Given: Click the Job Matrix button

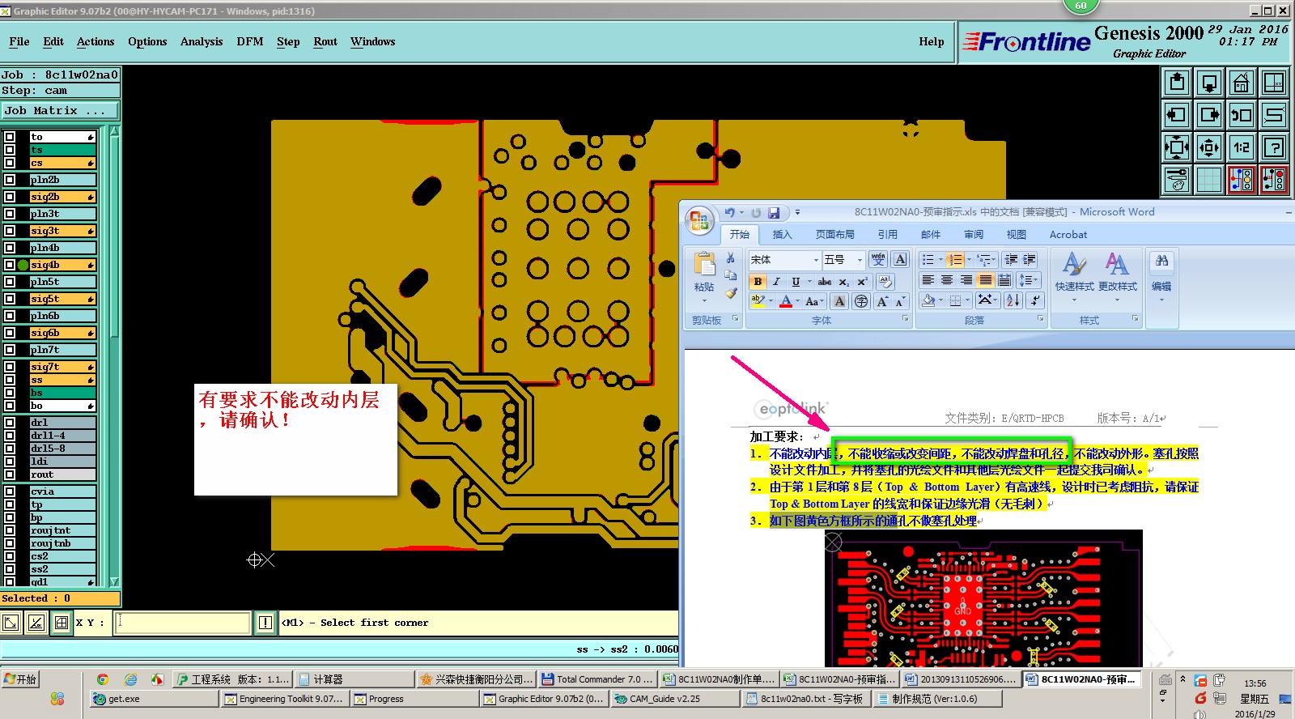Looking at the screenshot, I should pos(60,111).
